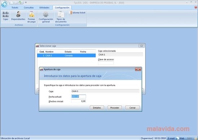198x140 pixels.
Task: Select the Configuración tab
Action: point(62,8)
